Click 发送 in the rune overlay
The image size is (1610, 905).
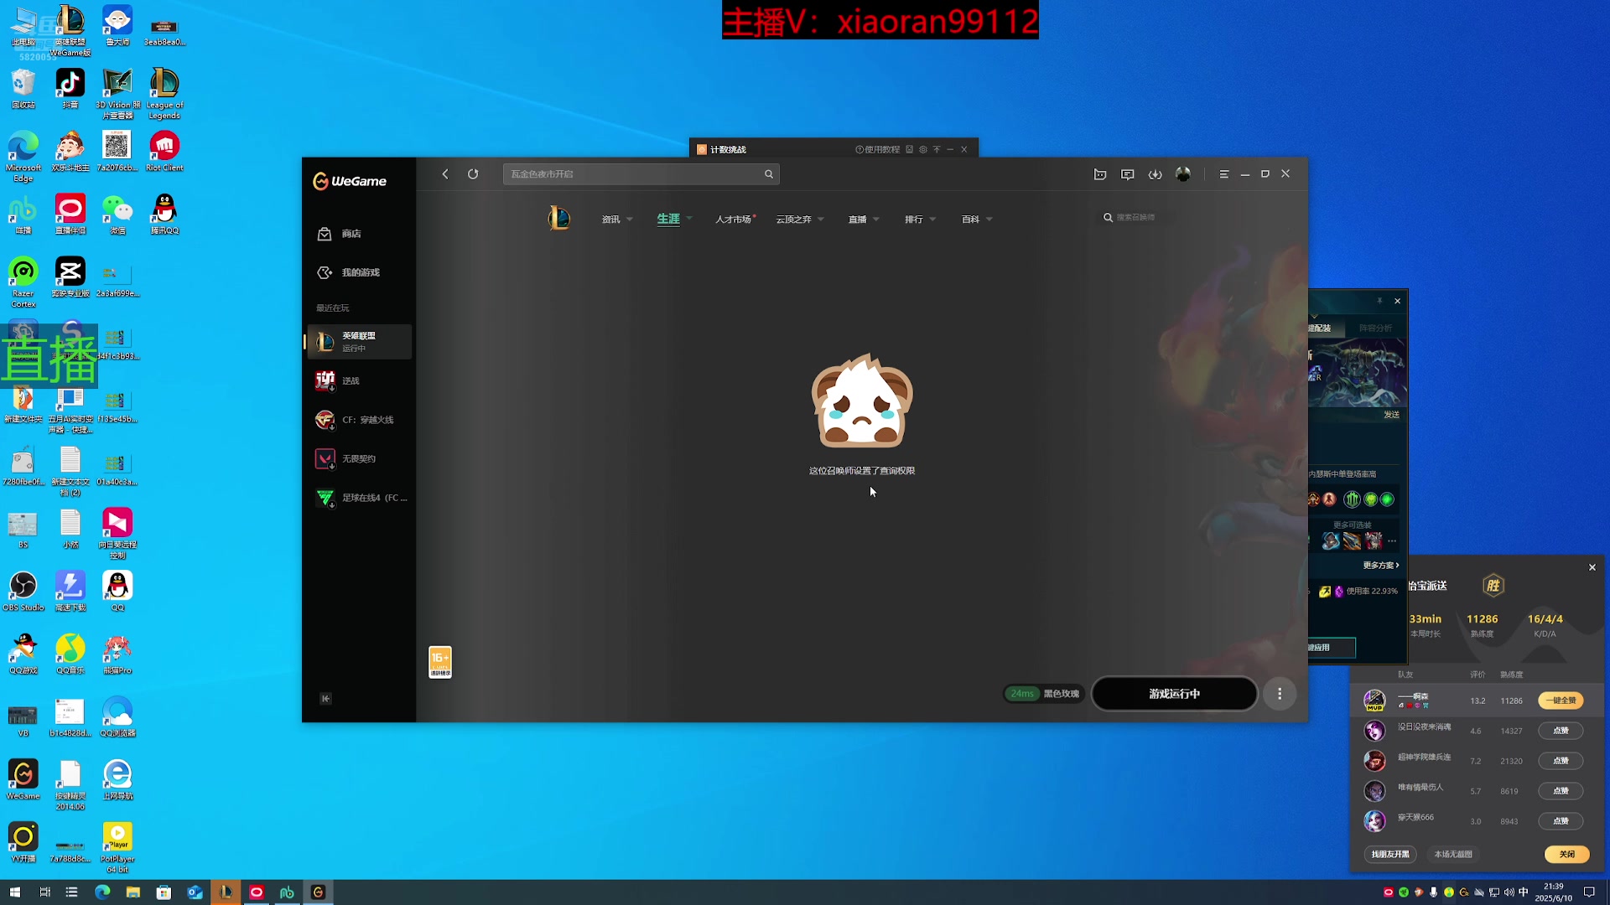(x=1391, y=415)
